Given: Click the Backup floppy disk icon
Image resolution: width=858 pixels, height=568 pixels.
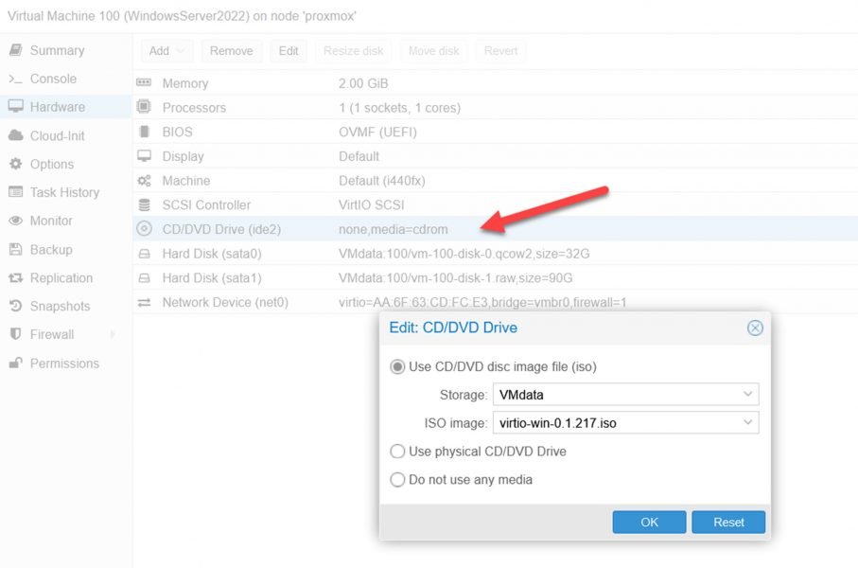Looking at the screenshot, I should coord(15,250).
